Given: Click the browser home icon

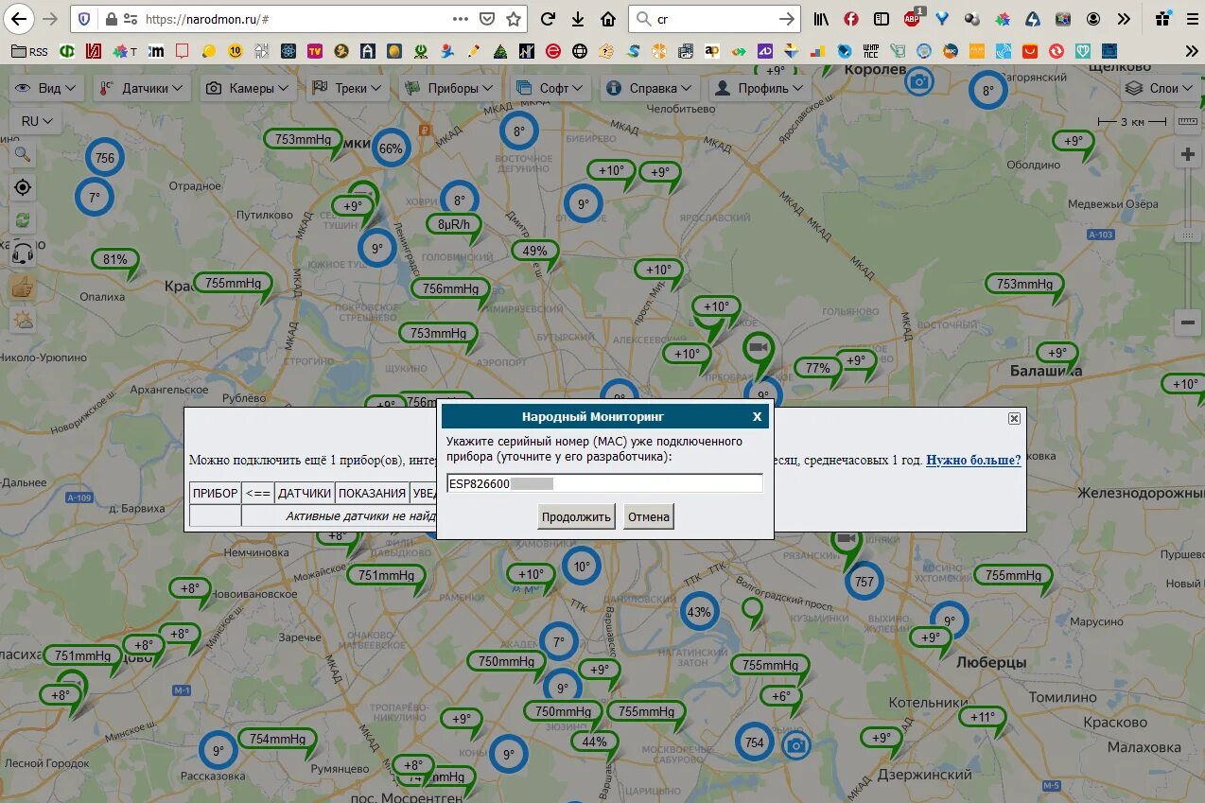Looking at the screenshot, I should 608,19.
